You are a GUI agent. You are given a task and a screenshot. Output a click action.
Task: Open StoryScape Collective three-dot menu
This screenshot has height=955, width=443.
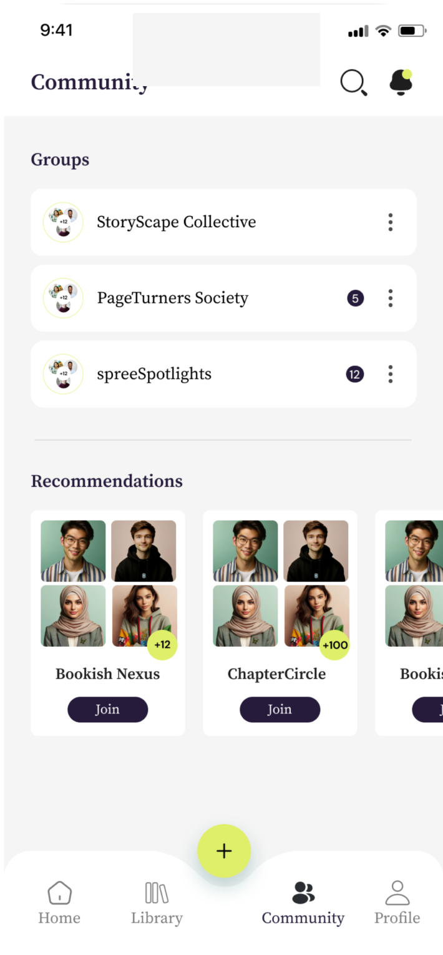(x=391, y=222)
